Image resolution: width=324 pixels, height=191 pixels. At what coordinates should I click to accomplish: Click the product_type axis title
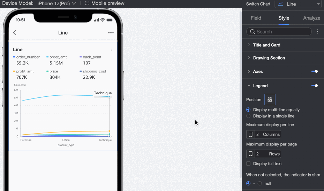coord(66,145)
